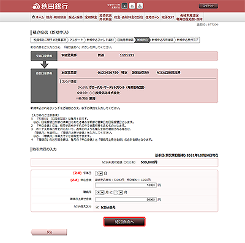The image size is (245, 243).
Task: Toggle the NISA優先 checkbox
Action: click(x=97, y=207)
